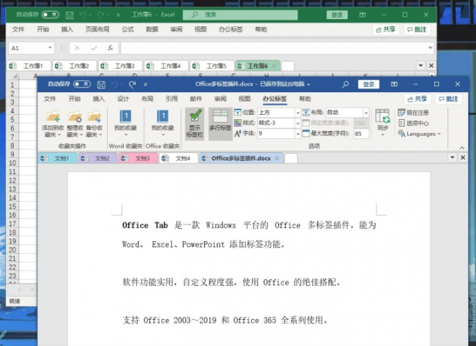Click ribbon display options icon in Excel title bar
This screenshot has width=476, height=346.
362,15
